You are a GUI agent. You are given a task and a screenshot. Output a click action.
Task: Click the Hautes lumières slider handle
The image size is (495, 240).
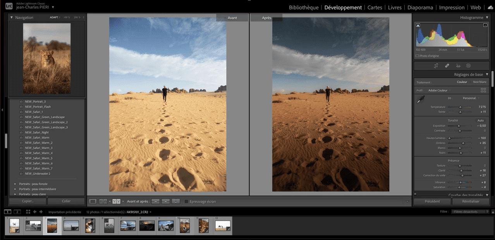click(x=449, y=138)
